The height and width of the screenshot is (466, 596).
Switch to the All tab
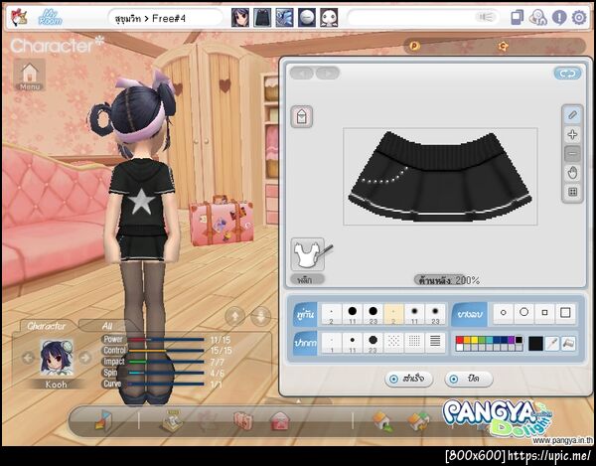coord(107,326)
